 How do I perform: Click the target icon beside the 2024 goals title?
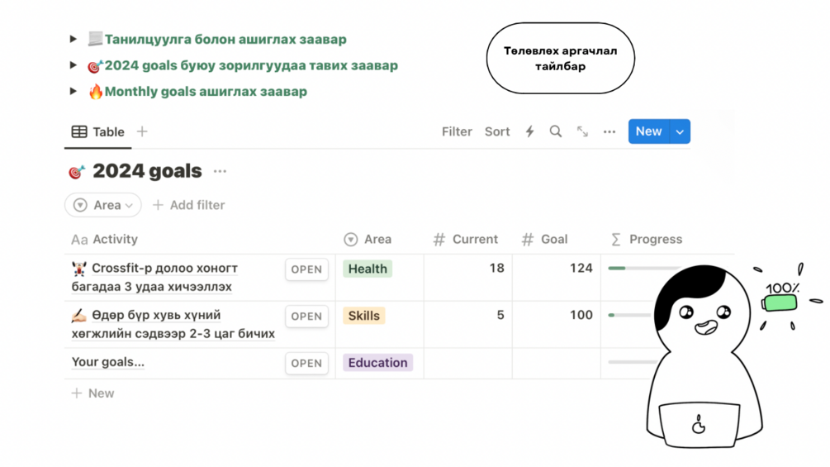[x=77, y=172]
